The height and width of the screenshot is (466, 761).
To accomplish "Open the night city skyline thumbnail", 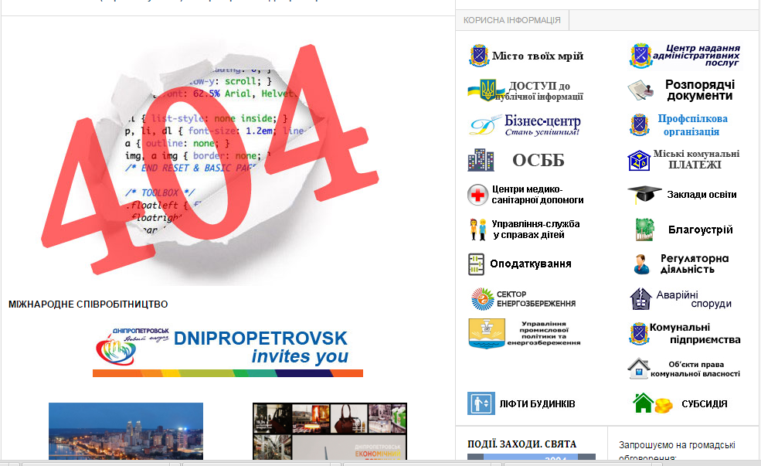I will tap(126, 430).
